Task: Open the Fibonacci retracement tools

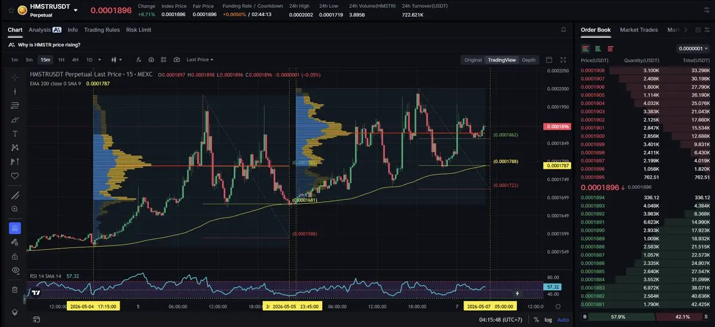Action: [x=15, y=105]
